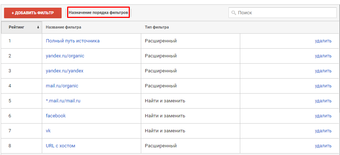The image size is (340, 155).
Task: Click удалить for mail.ru/organic
Action: click(x=323, y=86)
